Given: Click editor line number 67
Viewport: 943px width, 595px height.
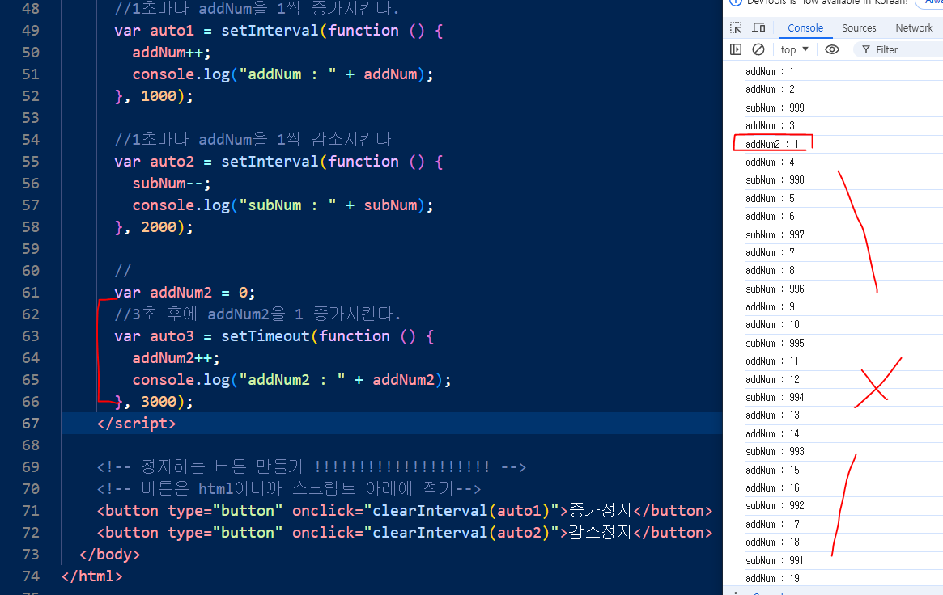Looking at the screenshot, I should [31, 424].
